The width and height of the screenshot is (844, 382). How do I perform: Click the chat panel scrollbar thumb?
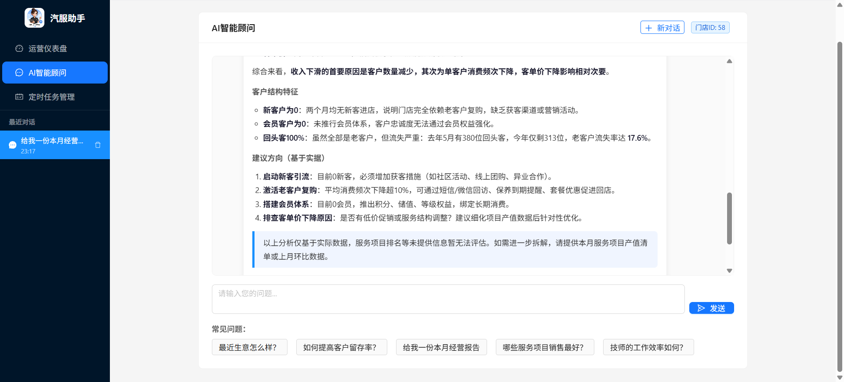[729, 218]
